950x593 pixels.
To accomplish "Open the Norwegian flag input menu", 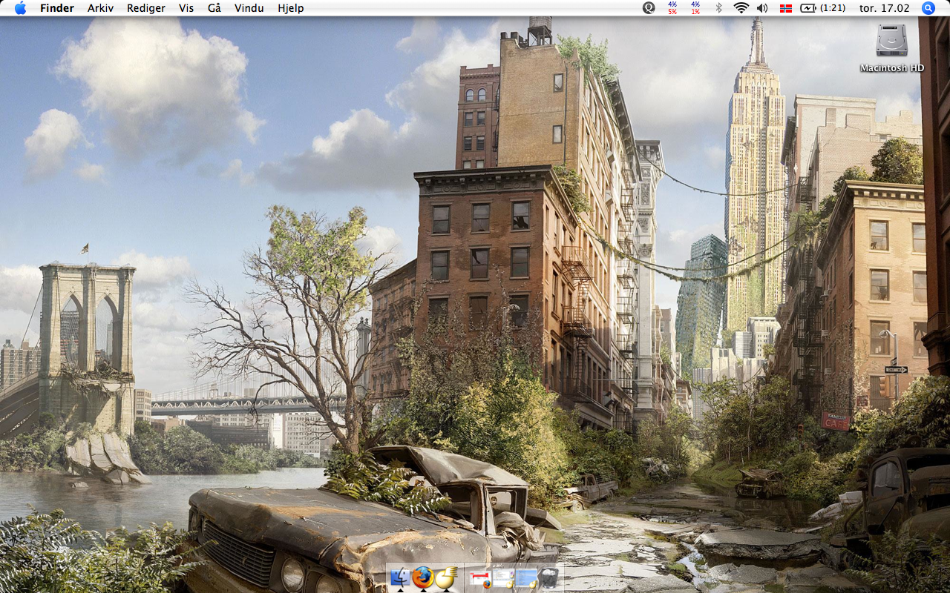I will pyautogui.click(x=786, y=8).
